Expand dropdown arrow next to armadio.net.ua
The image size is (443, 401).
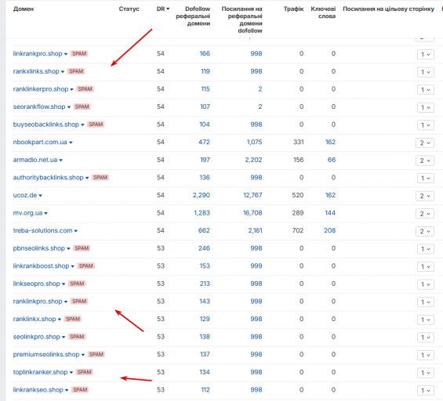[x=60, y=161]
